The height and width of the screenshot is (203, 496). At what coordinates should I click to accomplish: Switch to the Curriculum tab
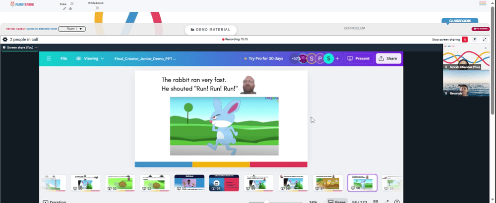[x=354, y=28]
